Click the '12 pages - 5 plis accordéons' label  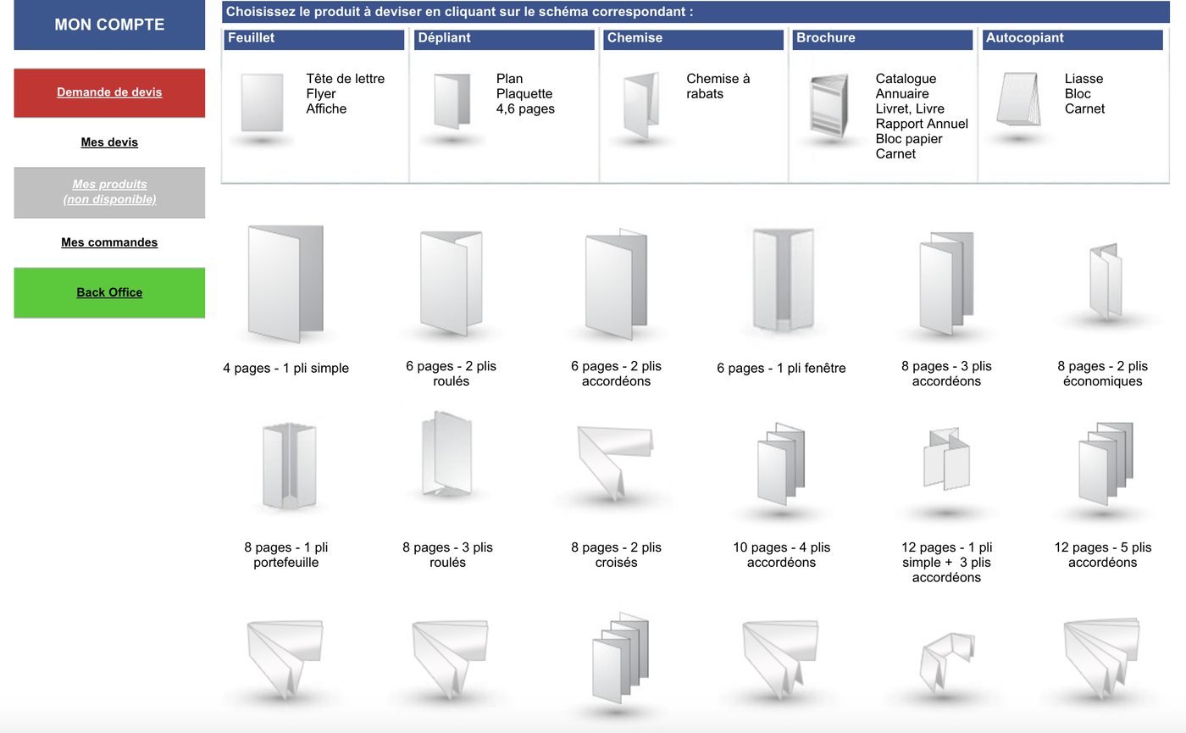[1103, 555]
